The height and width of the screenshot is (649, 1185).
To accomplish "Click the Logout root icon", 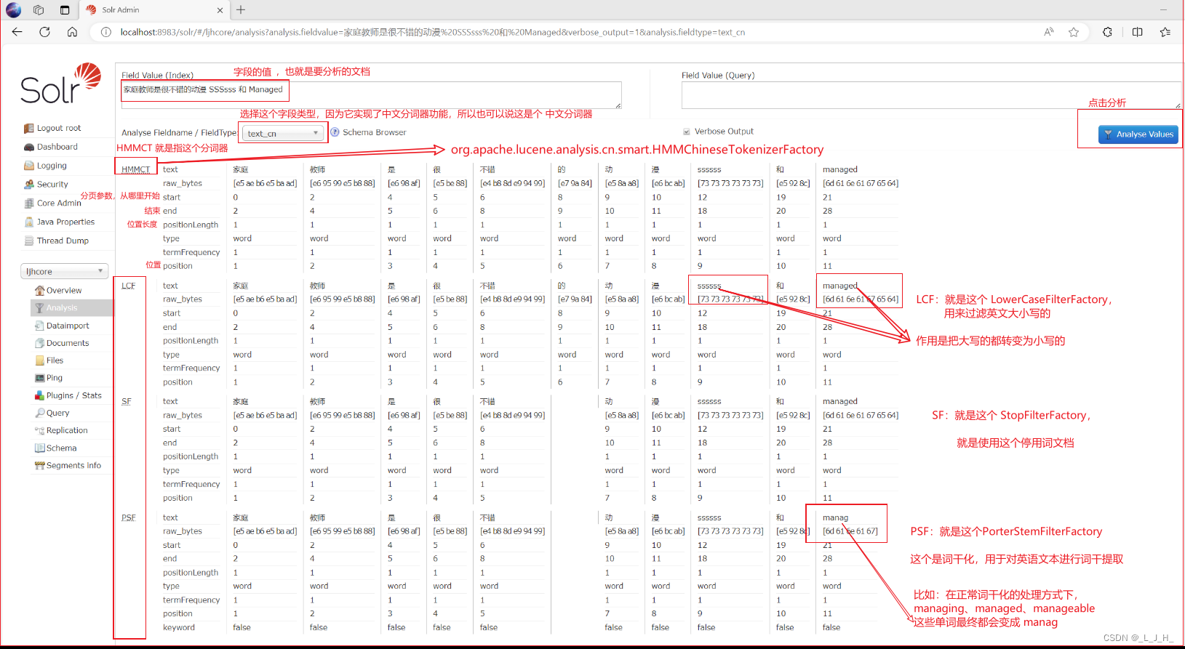I will tap(29, 128).
